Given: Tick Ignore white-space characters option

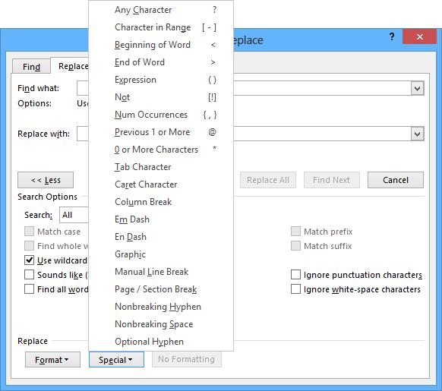Looking at the screenshot, I should click(295, 289).
